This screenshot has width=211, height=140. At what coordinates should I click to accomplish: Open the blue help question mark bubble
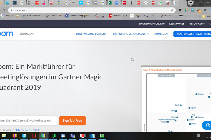(206, 125)
